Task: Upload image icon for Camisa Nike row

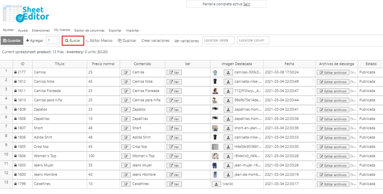Action: tap(228, 82)
